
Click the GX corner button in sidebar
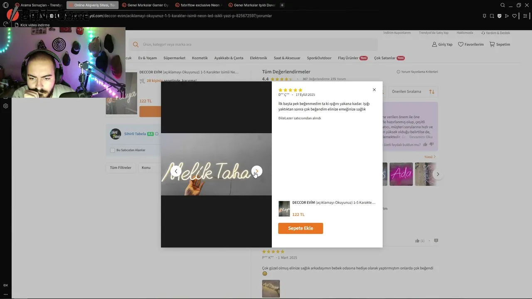pos(5,285)
